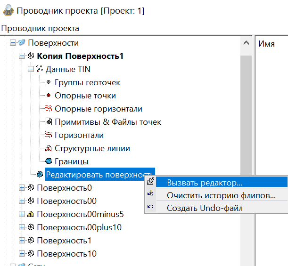Image resolution: width=288 pixels, height=266 pixels.
Task: Collapse the Копия Поверхность1 node
Action: [x=22, y=56]
